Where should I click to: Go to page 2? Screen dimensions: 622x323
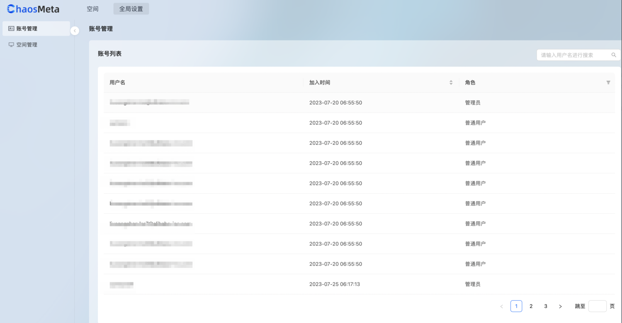click(531, 306)
